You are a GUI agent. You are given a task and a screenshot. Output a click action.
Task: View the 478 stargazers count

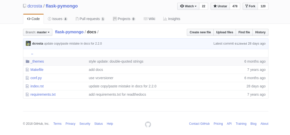(x=235, y=6)
